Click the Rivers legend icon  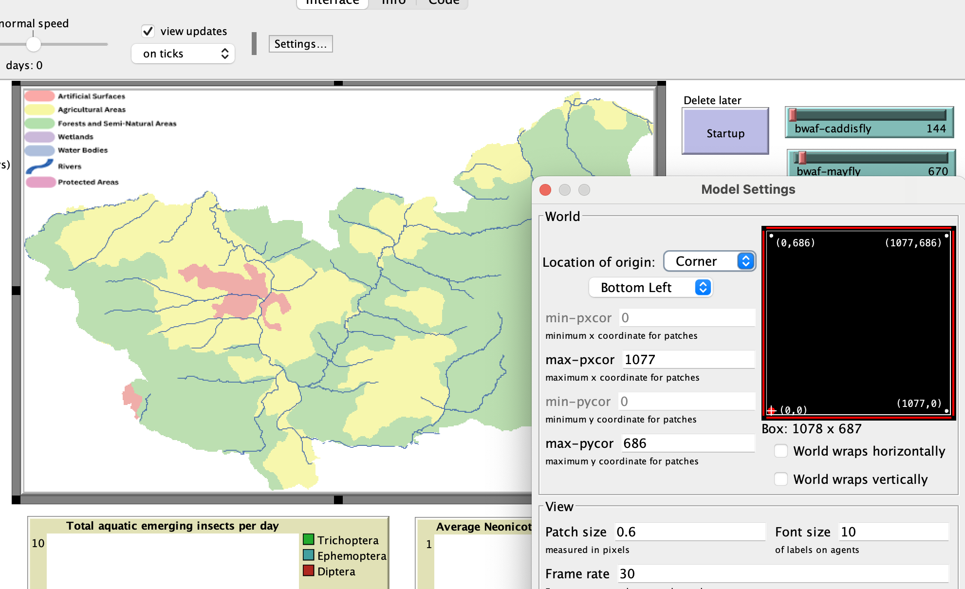click(x=39, y=166)
